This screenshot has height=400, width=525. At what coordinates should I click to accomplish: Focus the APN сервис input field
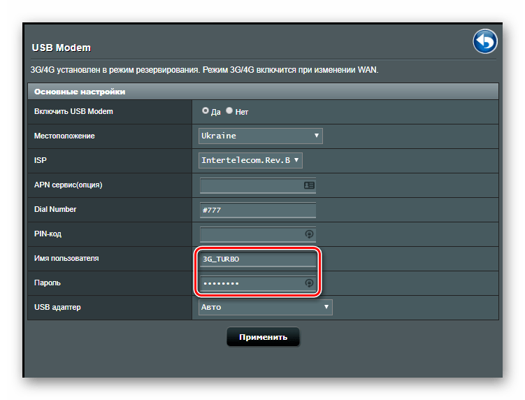tap(258, 185)
